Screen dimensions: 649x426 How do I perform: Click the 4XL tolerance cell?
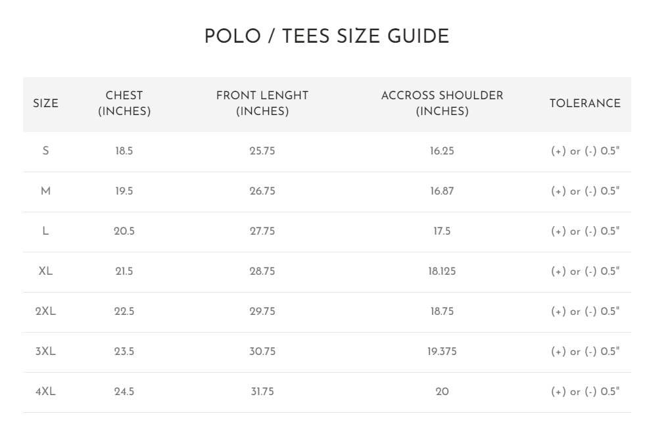(585, 392)
